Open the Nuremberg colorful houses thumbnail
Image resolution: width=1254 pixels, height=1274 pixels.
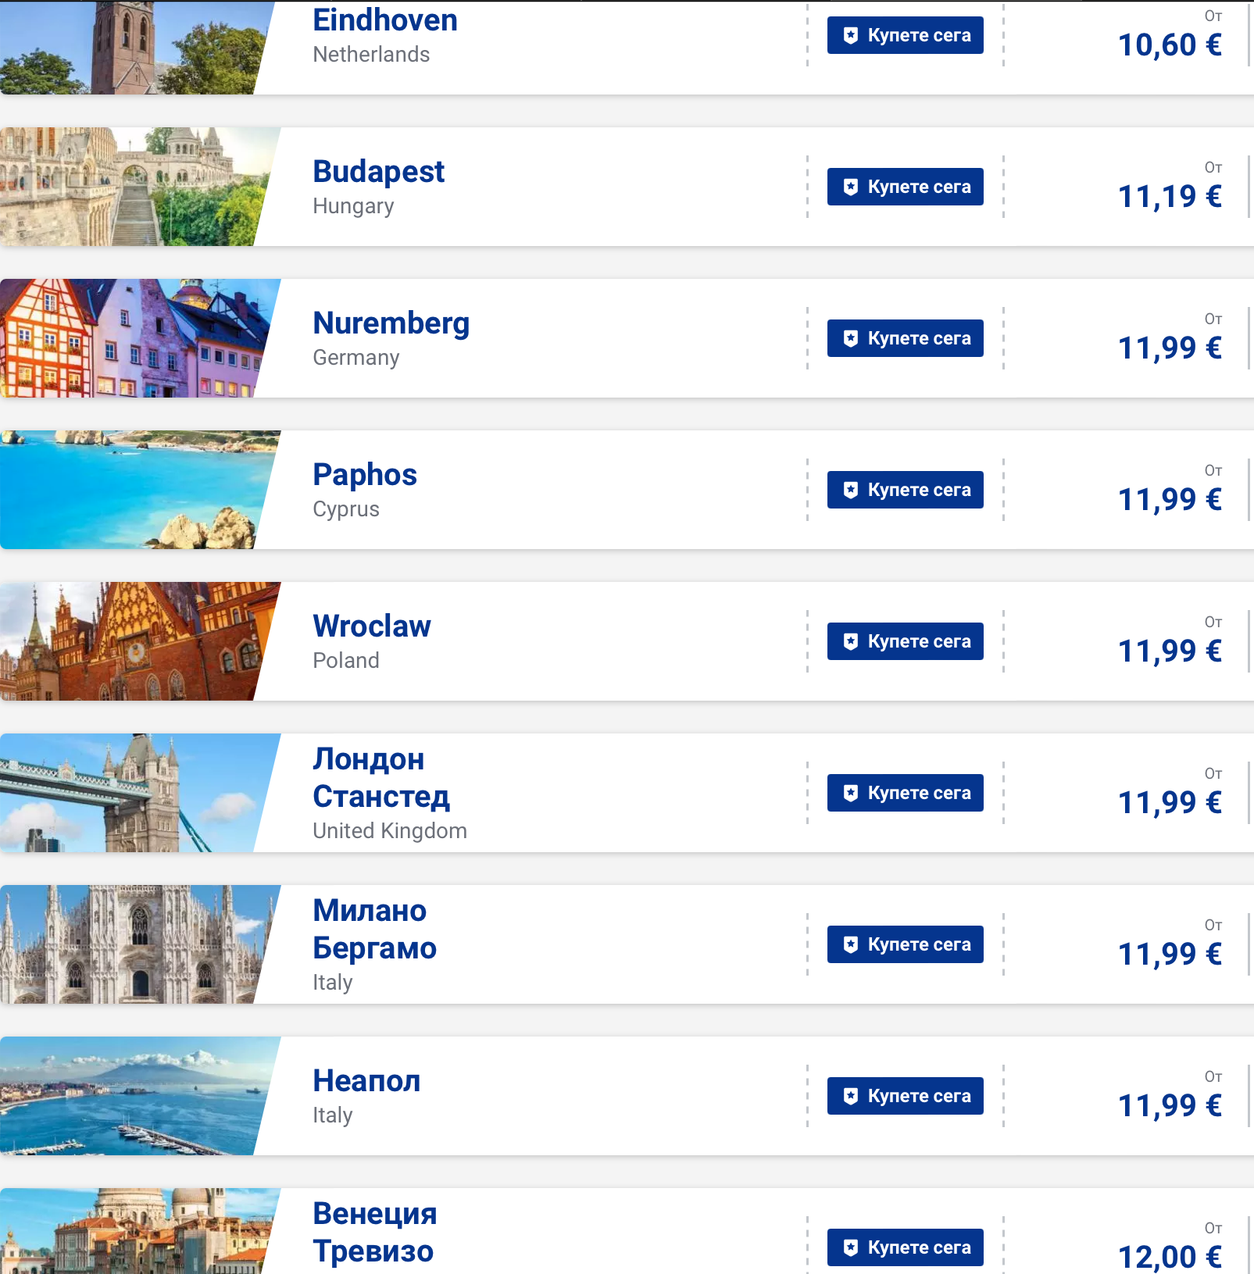coord(129,338)
